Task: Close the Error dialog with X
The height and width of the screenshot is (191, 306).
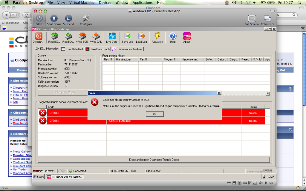Action: pyautogui.click(x=219, y=93)
